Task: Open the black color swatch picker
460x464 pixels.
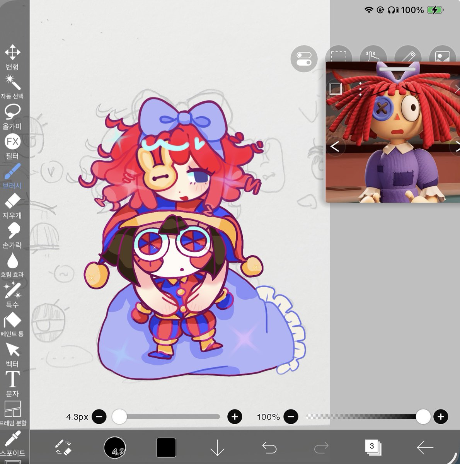Action: [x=166, y=448]
